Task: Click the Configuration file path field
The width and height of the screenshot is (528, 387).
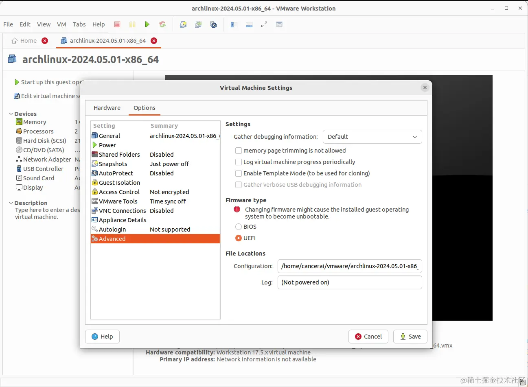Action: click(x=350, y=266)
